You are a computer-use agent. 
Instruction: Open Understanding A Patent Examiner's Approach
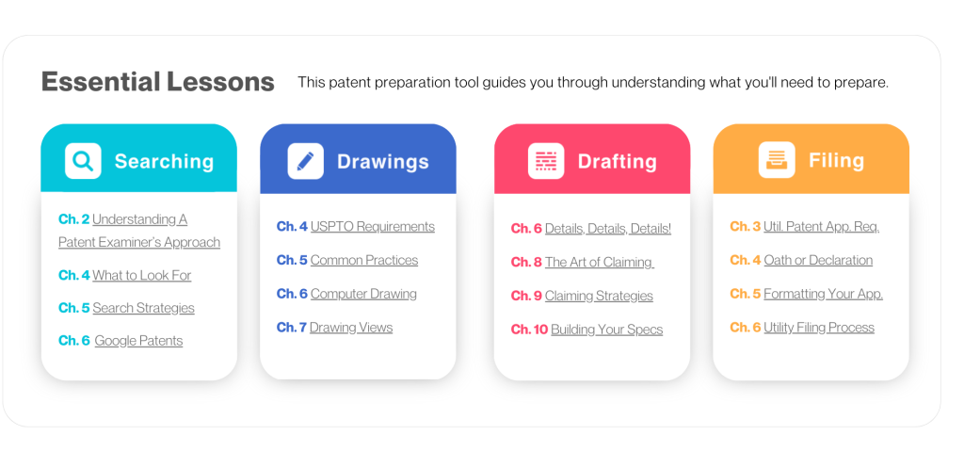[139, 231]
